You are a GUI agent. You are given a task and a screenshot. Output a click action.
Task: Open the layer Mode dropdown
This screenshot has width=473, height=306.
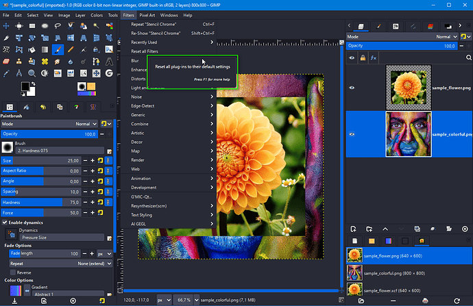(x=441, y=36)
